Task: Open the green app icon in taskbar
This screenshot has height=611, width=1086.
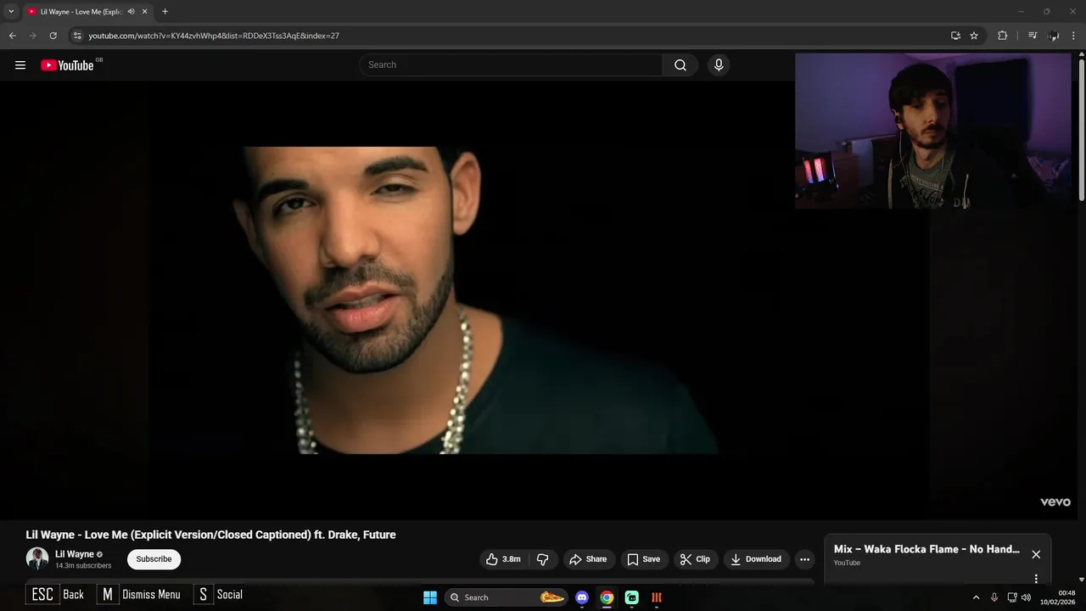Action: point(632,597)
